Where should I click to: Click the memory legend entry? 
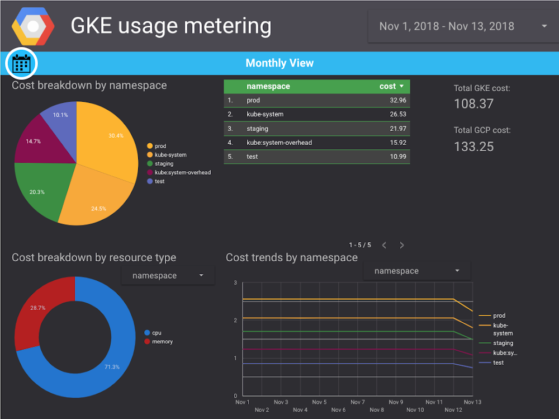[x=159, y=342]
